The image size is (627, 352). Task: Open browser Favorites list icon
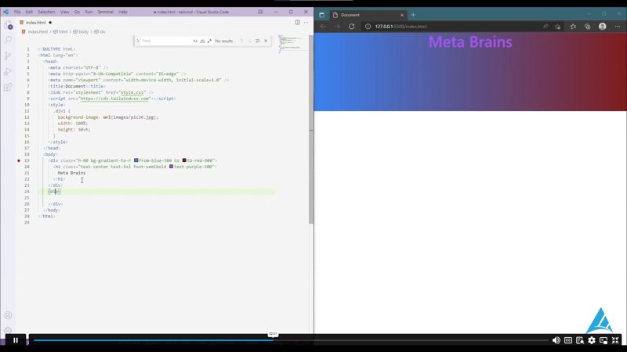point(573,27)
